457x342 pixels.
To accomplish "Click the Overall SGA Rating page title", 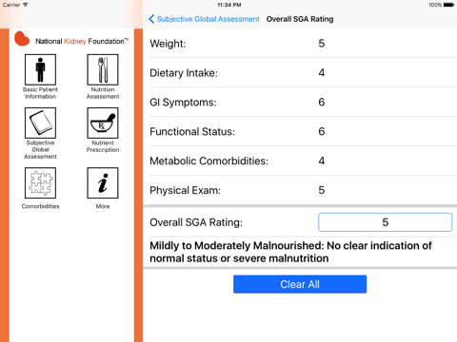I will pyautogui.click(x=300, y=19).
